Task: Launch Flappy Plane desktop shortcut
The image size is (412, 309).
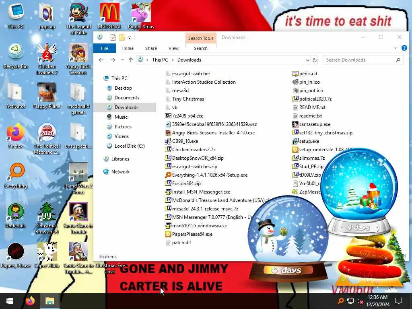Action: (47, 96)
